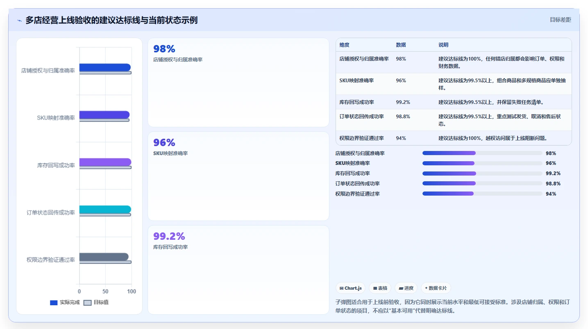Screen dimensions: 588x329
Task: Click the blue 实际完成 legend swatch
Action: (x=54, y=303)
